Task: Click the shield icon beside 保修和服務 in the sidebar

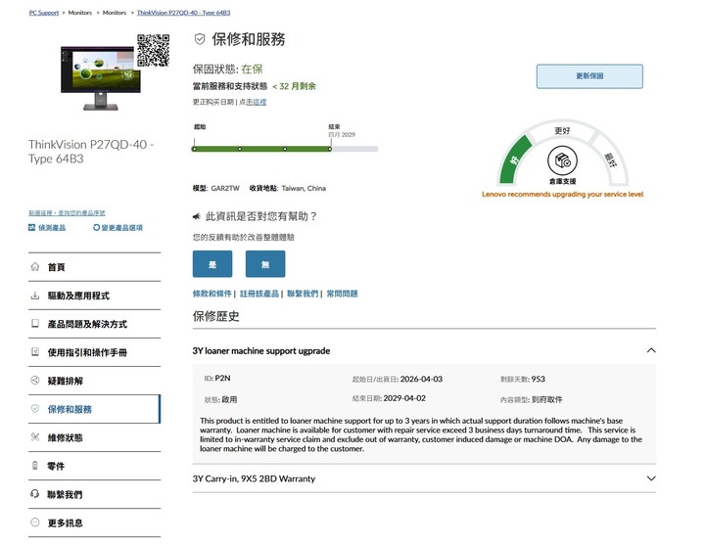Action: tap(35, 408)
